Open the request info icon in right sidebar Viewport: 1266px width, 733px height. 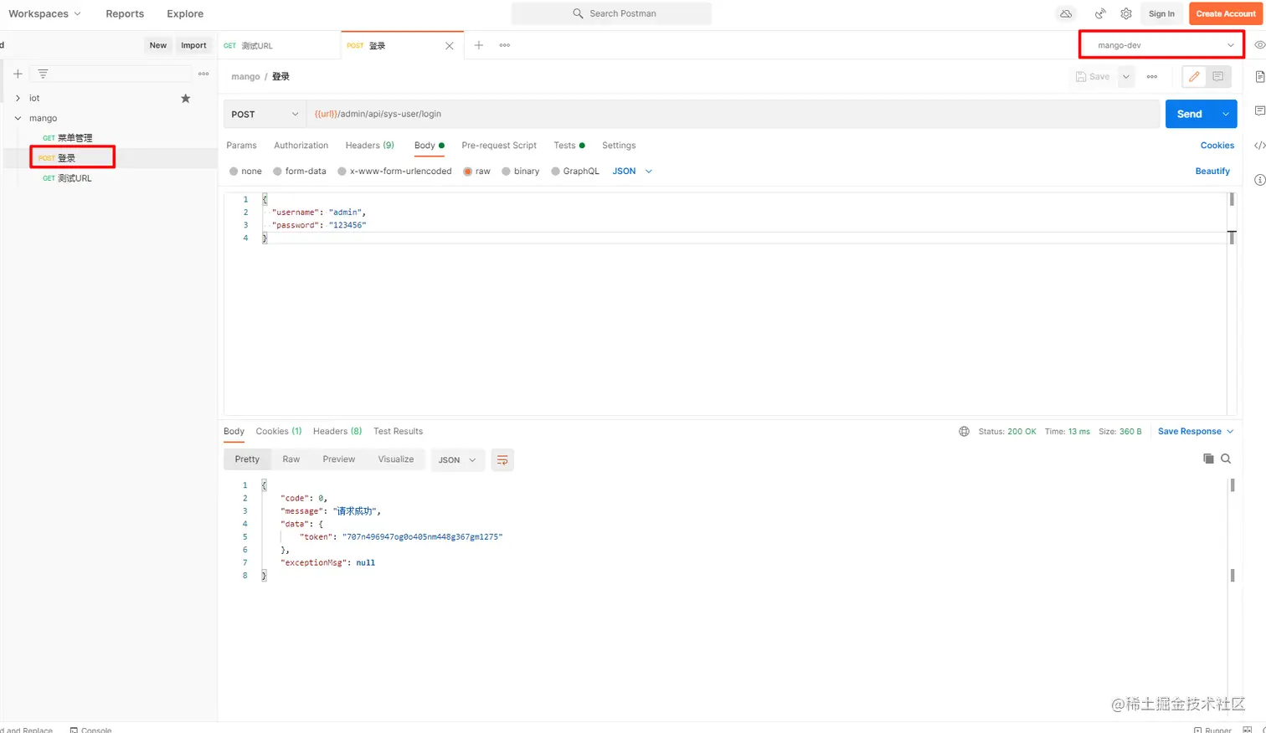pos(1259,180)
